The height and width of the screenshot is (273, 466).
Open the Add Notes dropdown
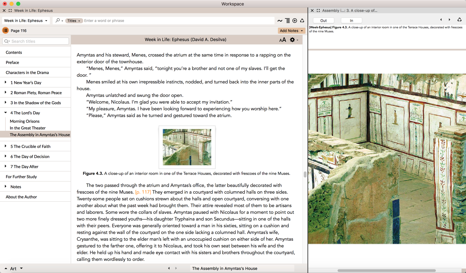pos(291,31)
